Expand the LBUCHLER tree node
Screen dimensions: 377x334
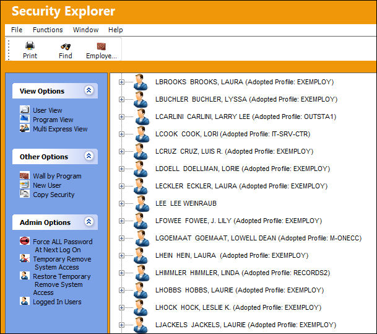click(122, 100)
